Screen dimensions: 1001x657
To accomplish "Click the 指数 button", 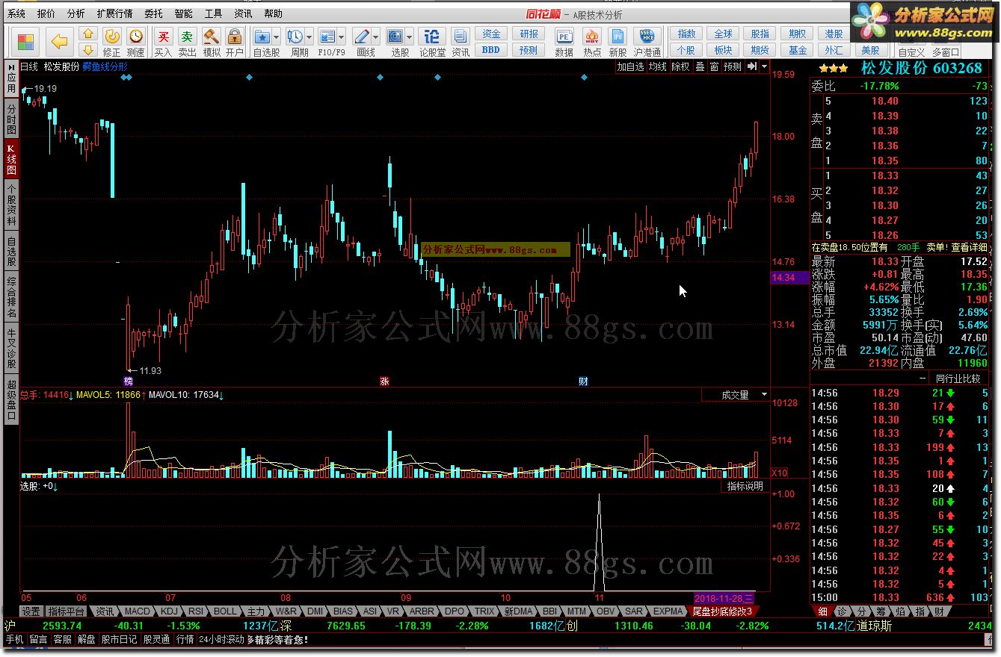I will coord(686,34).
